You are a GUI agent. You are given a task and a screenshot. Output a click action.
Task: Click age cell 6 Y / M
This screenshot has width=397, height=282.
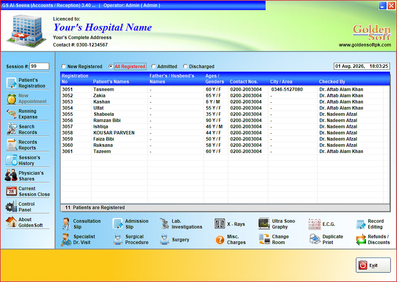pos(213,102)
